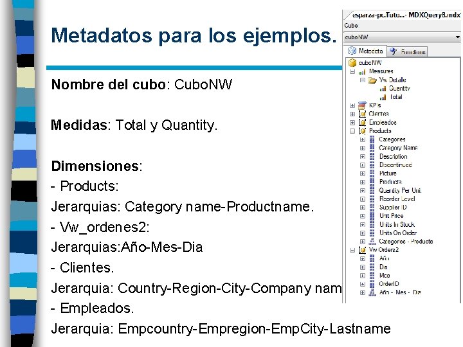Select Año attribute under Vw Orders2
This screenshot has height=347, width=463.
[384, 258]
